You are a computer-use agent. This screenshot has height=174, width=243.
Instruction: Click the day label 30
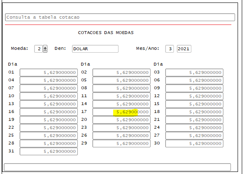click(157, 143)
